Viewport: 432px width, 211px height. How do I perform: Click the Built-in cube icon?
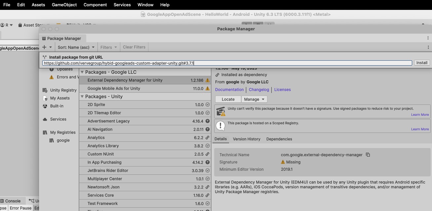point(45,106)
